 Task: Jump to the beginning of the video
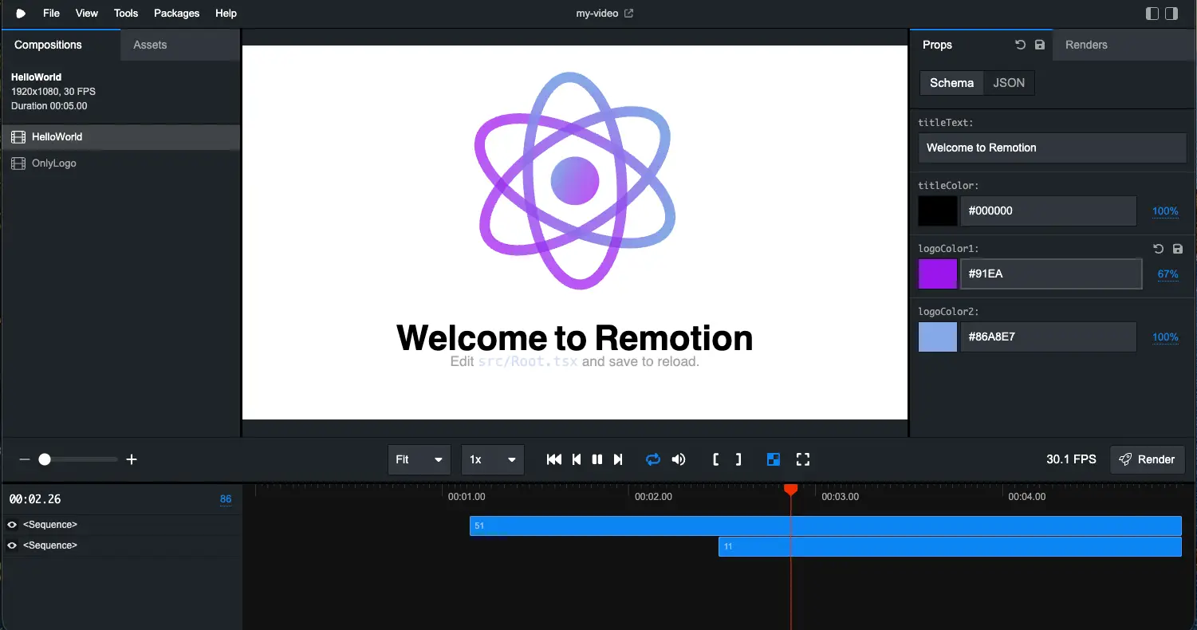[x=554, y=459]
